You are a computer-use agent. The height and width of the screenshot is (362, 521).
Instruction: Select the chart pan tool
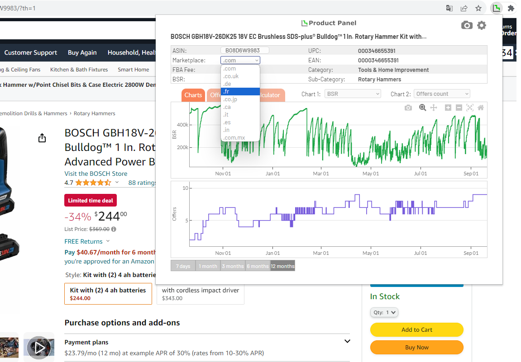tap(434, 108)
